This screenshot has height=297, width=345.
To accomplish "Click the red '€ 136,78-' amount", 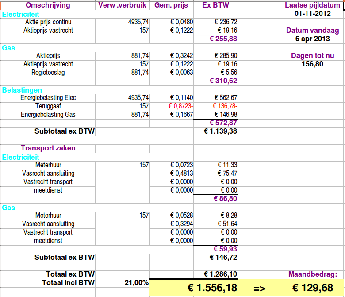I will pyautogui.click(x=215, y=106).
